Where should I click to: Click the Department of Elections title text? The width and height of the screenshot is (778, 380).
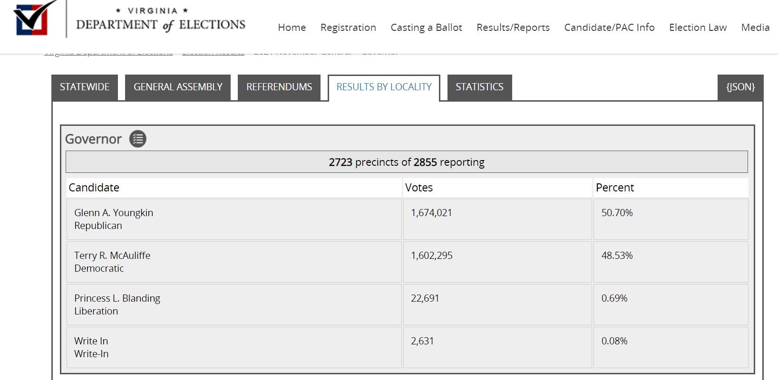pos(161,25)
